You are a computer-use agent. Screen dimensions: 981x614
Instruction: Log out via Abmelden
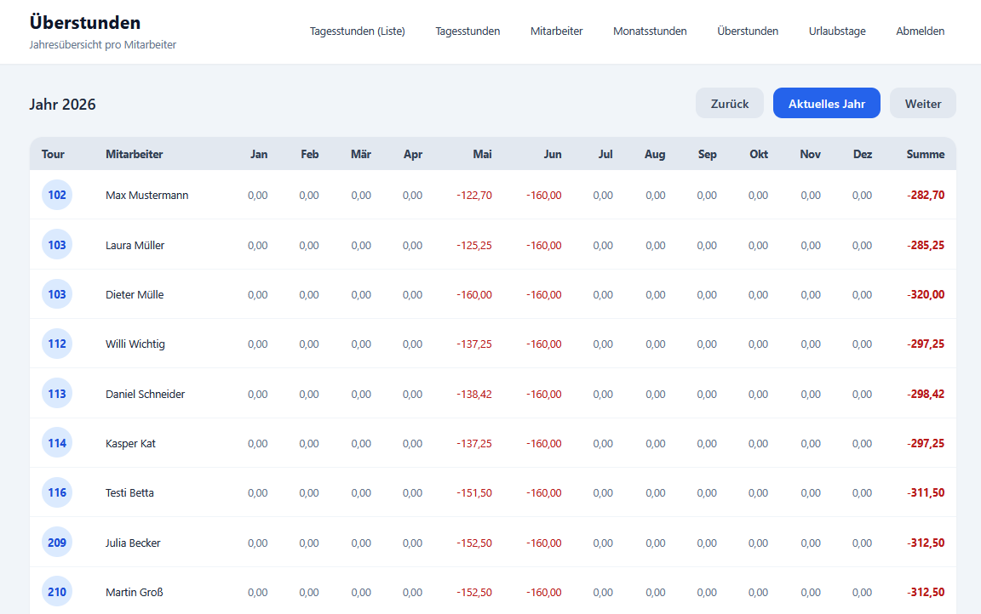920,31
